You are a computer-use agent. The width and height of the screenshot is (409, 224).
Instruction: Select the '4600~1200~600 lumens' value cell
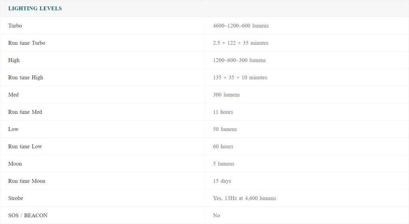[240, 26]
